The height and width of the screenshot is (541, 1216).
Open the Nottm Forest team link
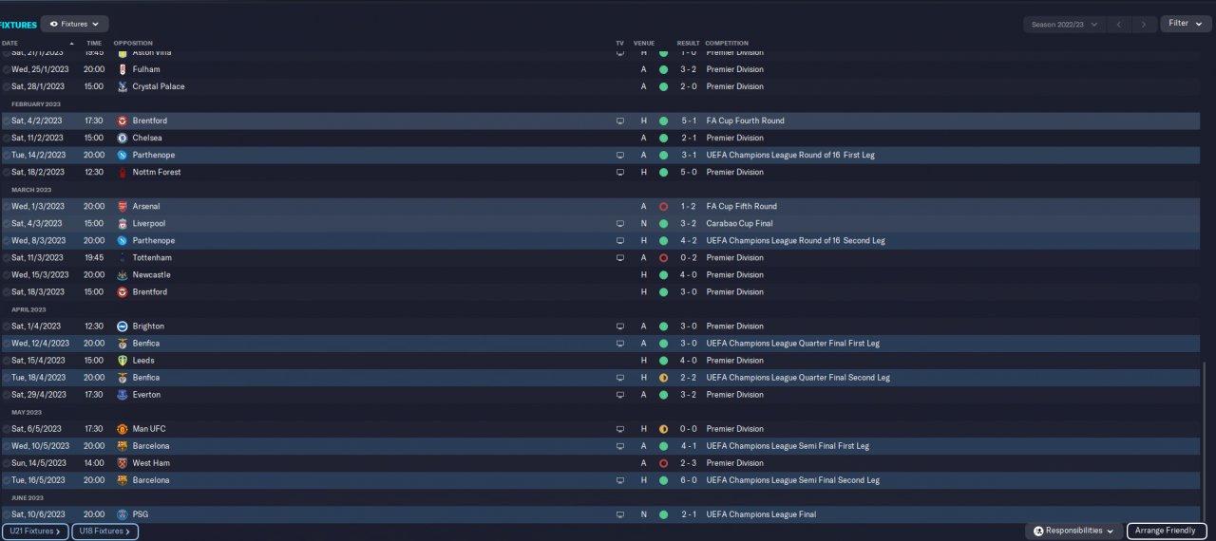coord(157,172)
